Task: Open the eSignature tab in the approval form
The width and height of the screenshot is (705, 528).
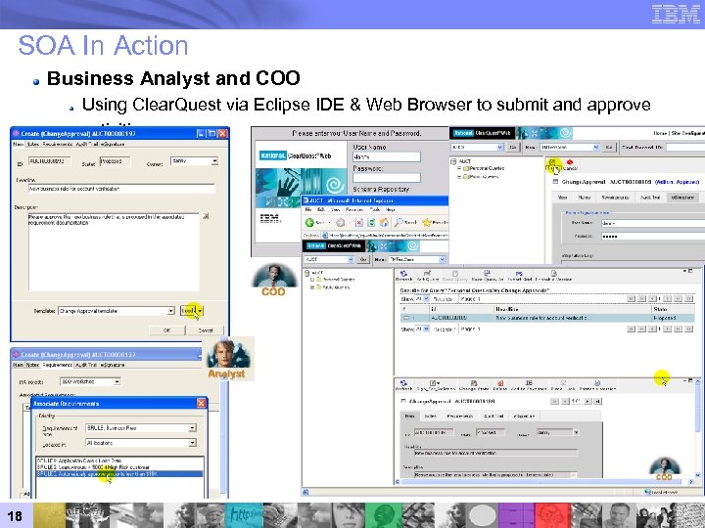Action: (683, 198)
